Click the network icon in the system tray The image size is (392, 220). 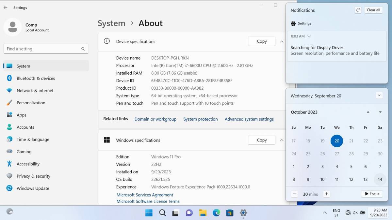click(x=348, y=213)
